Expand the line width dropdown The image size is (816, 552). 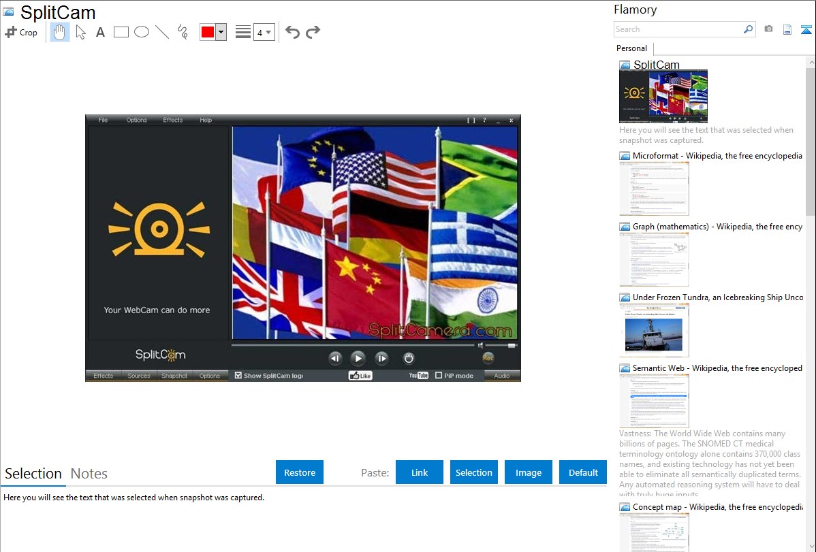(x=264, y=32)
